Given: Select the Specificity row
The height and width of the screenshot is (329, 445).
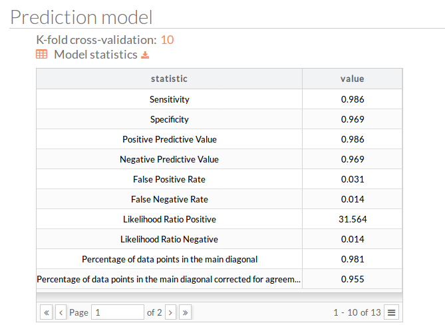Looking at the screenshot, I should [x=219, y=119].
